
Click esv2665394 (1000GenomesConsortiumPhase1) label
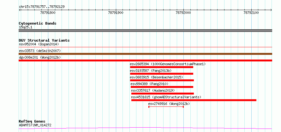(x=168, y=64)
